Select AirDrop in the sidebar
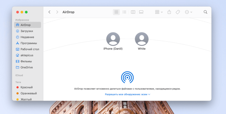Image resolution: width=226 pixels, height=114 pixels. coord(27,25)
